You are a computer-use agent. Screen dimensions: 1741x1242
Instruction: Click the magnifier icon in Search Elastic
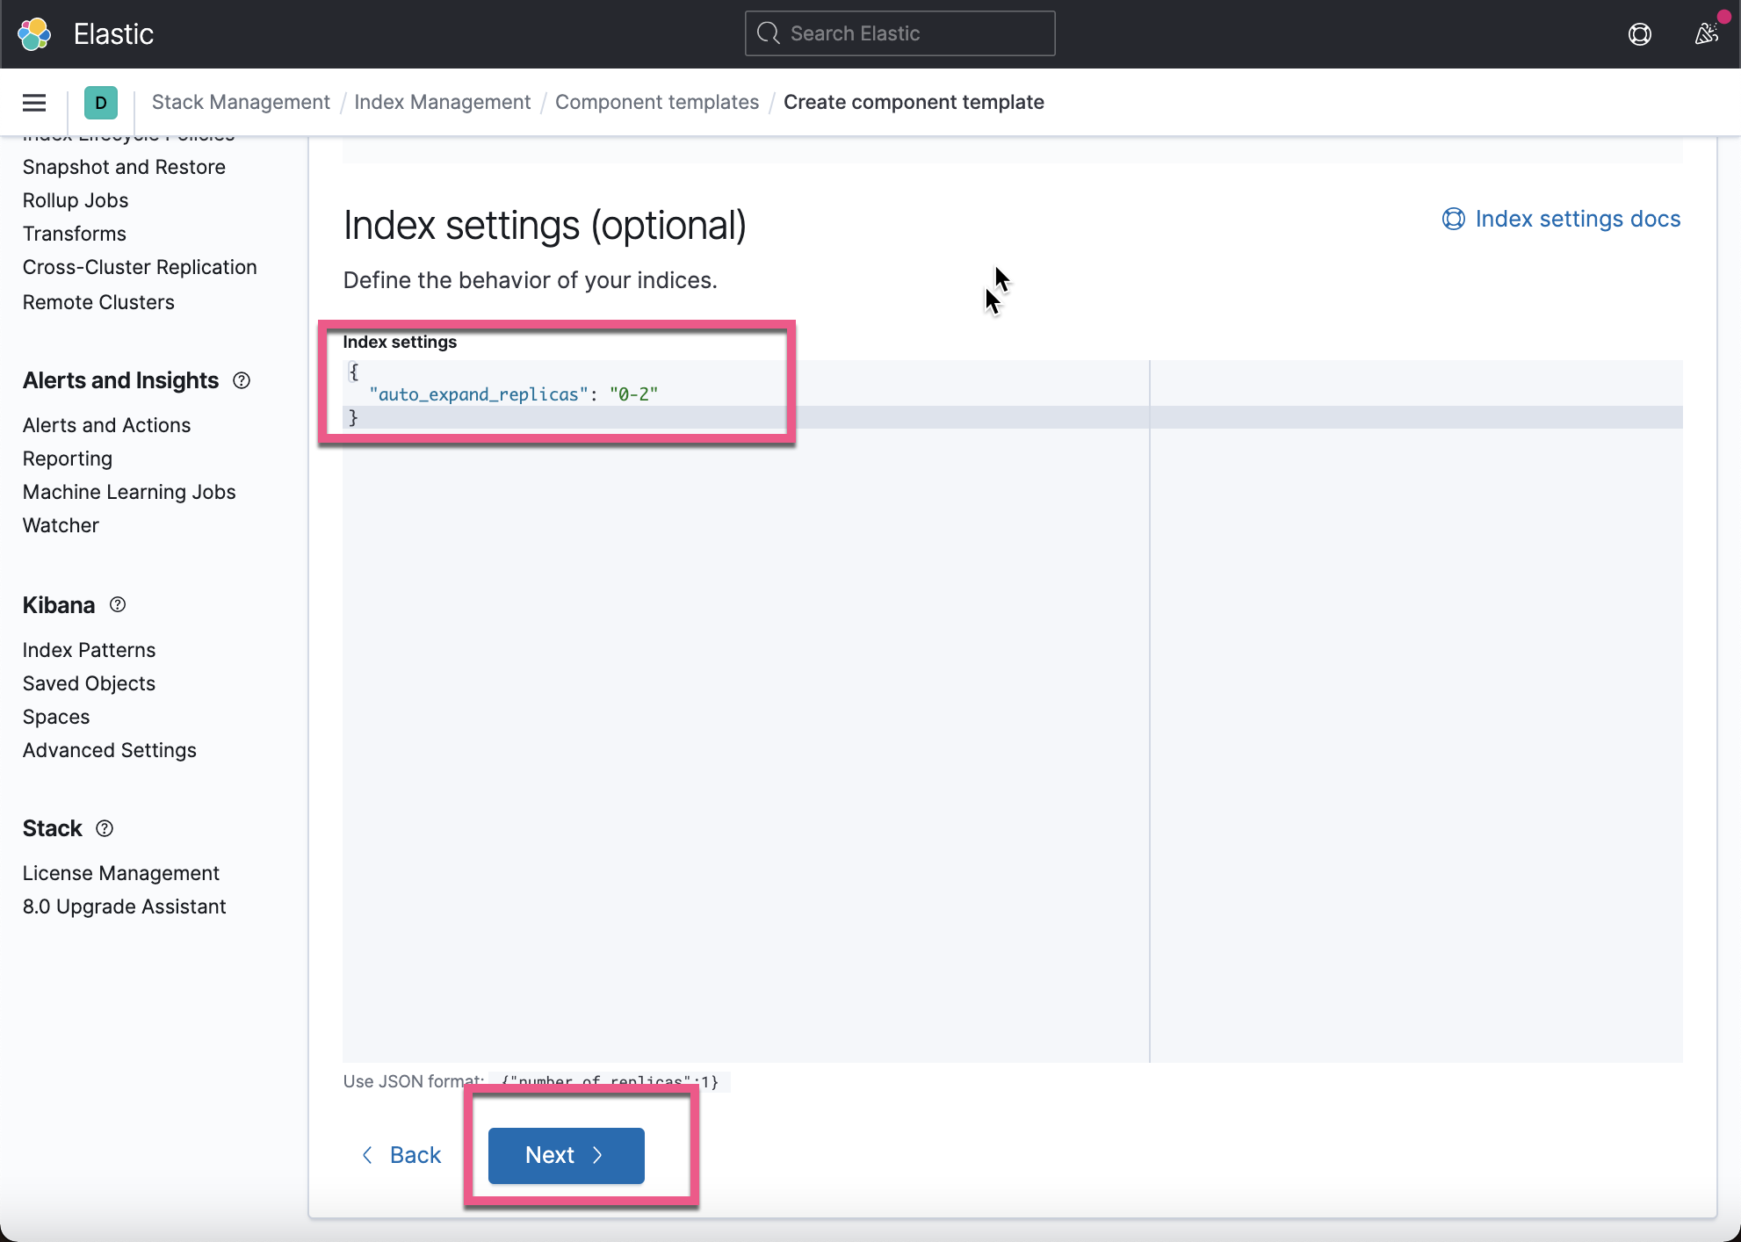[769, 32]
